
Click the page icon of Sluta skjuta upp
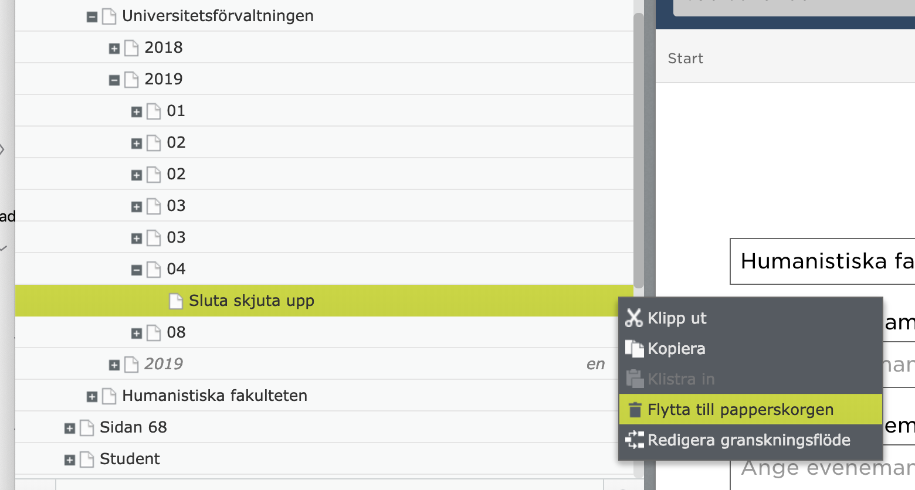[175, 301]
